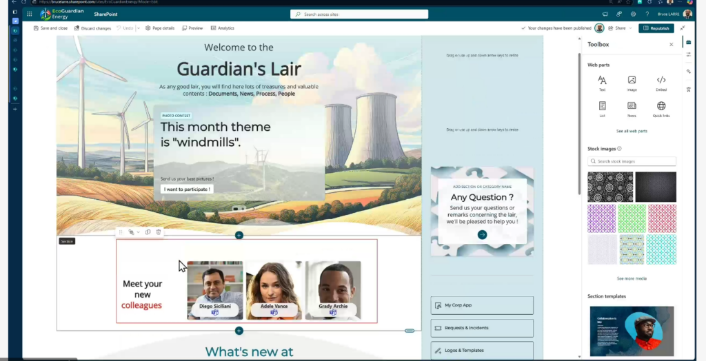
Task: Click the duplicate web part icon
Action: point(148,232)
